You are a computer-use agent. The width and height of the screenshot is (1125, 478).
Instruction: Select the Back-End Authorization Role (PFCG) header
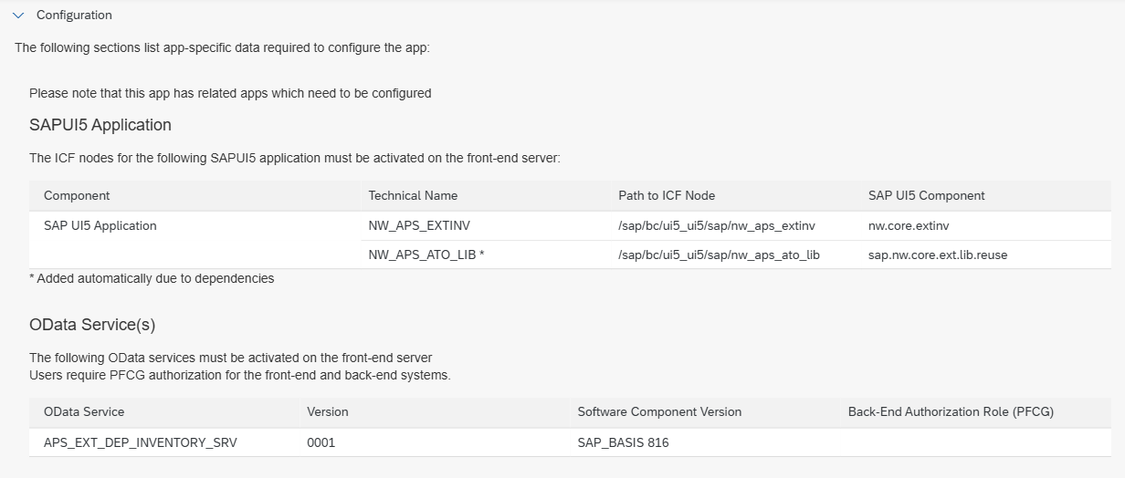coord(951,412)
